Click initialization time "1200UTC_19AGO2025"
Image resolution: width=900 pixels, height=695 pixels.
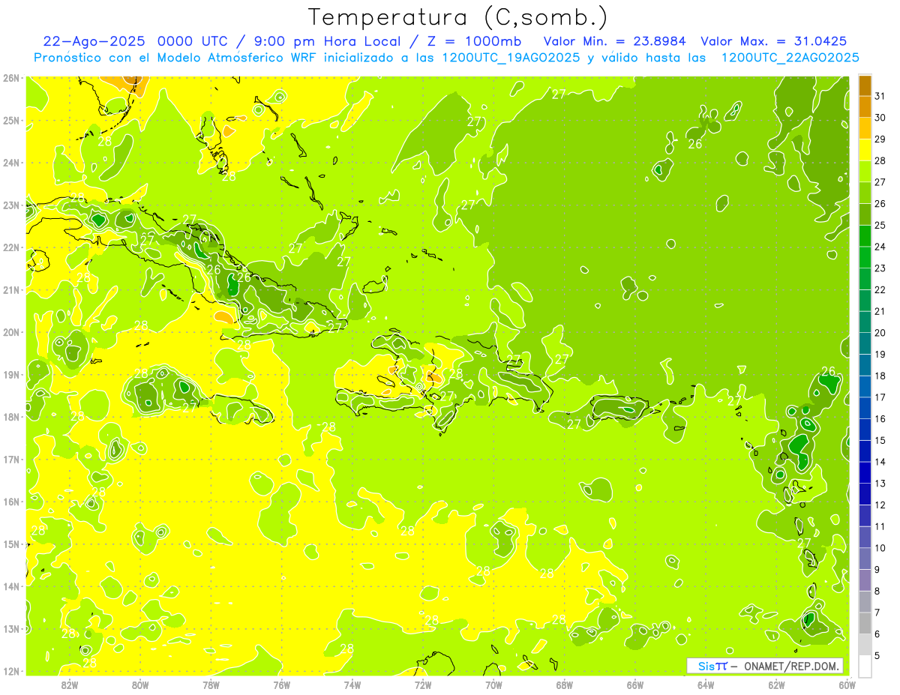point(510,58)
